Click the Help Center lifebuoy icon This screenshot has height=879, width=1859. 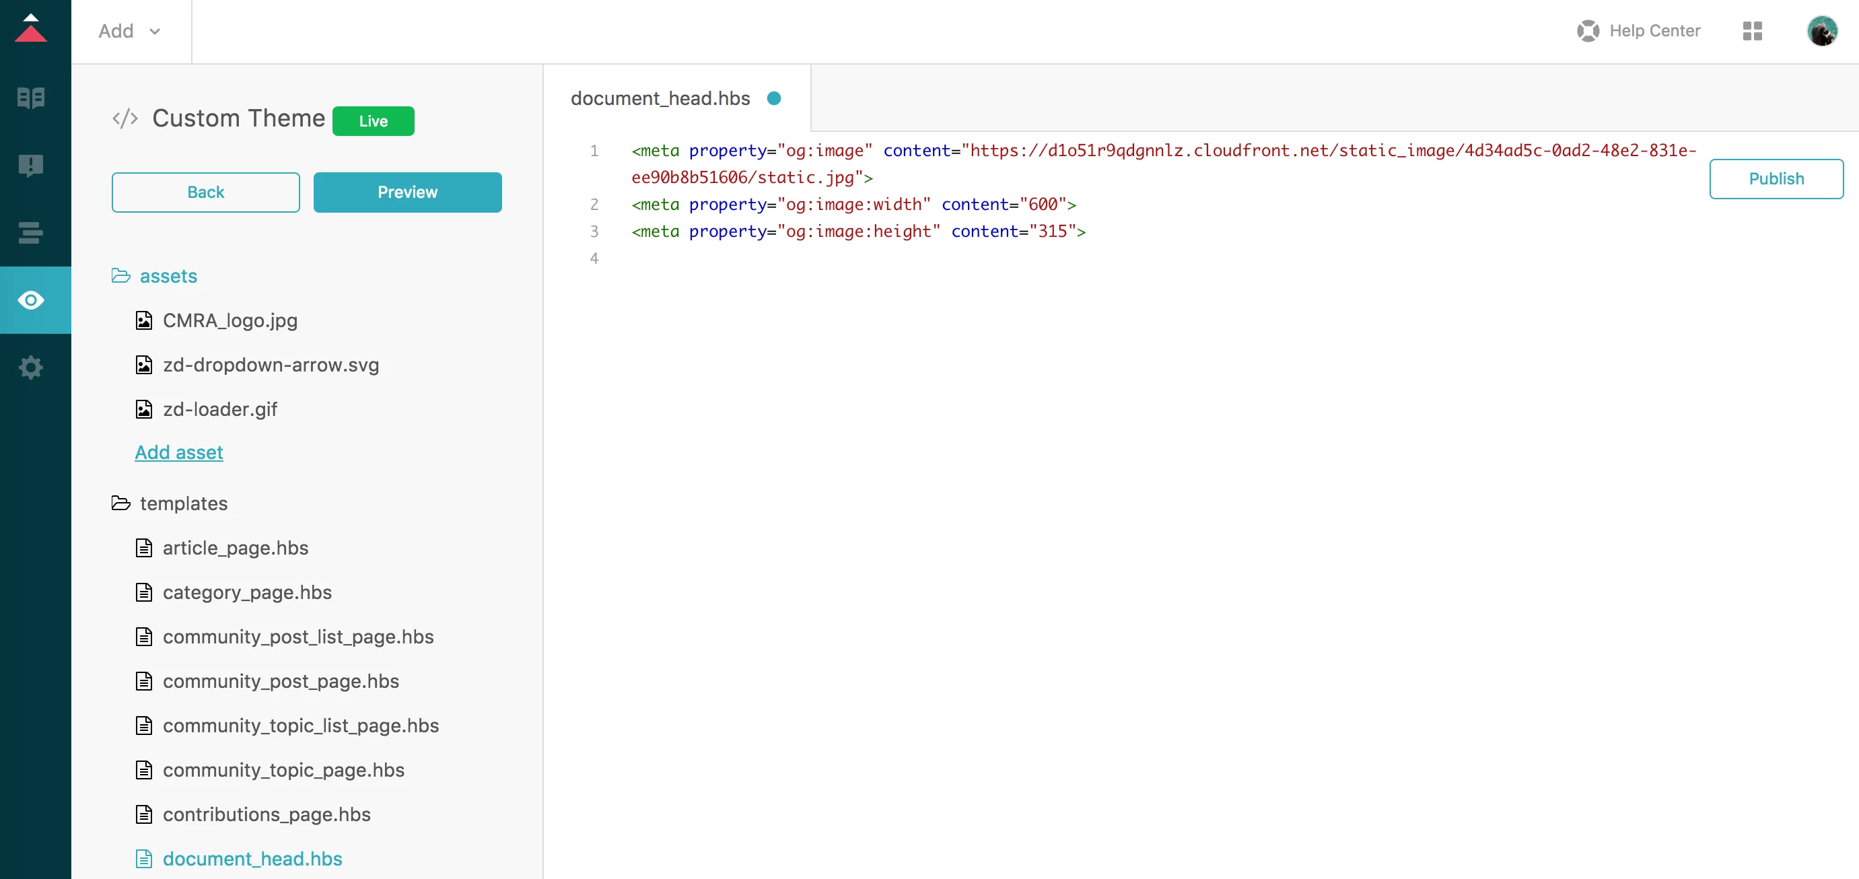(1588, 31)
